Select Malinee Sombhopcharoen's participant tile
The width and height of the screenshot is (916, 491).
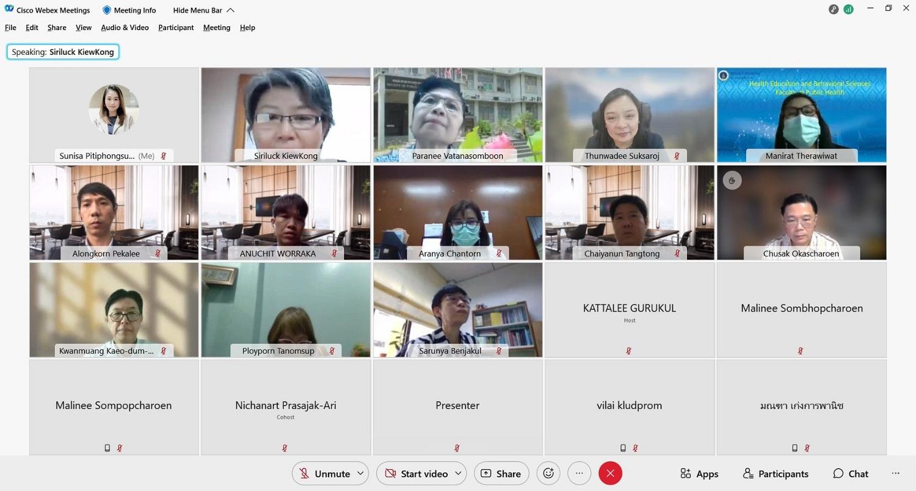click(x=802, y=310)
